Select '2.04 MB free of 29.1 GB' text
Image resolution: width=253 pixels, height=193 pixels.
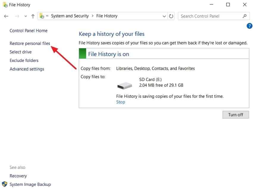[161, 85]
